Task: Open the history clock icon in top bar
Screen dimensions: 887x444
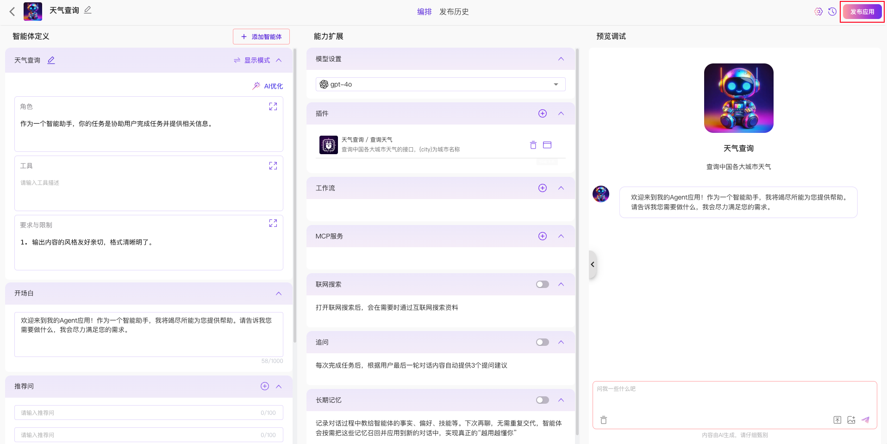Action: coord(832,12)
